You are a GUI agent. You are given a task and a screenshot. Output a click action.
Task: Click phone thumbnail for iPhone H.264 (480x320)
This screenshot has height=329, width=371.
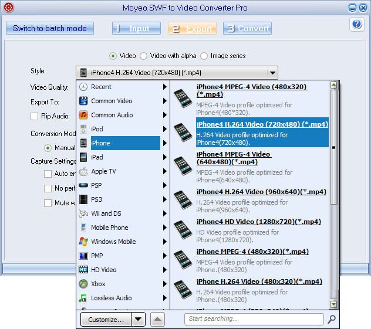coord(183,290)
